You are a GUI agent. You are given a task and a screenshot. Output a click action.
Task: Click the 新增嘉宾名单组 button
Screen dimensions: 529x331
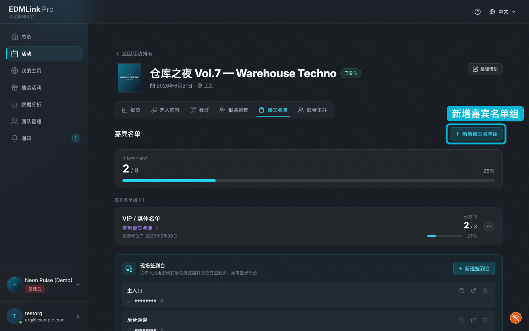point(476,134)
